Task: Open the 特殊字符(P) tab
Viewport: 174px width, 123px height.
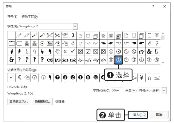Action: [29, 17]
